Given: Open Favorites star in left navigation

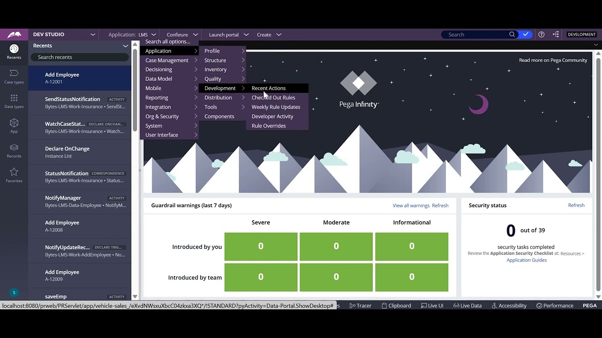Looking at the screenshot, I should [x=14, y=175].
